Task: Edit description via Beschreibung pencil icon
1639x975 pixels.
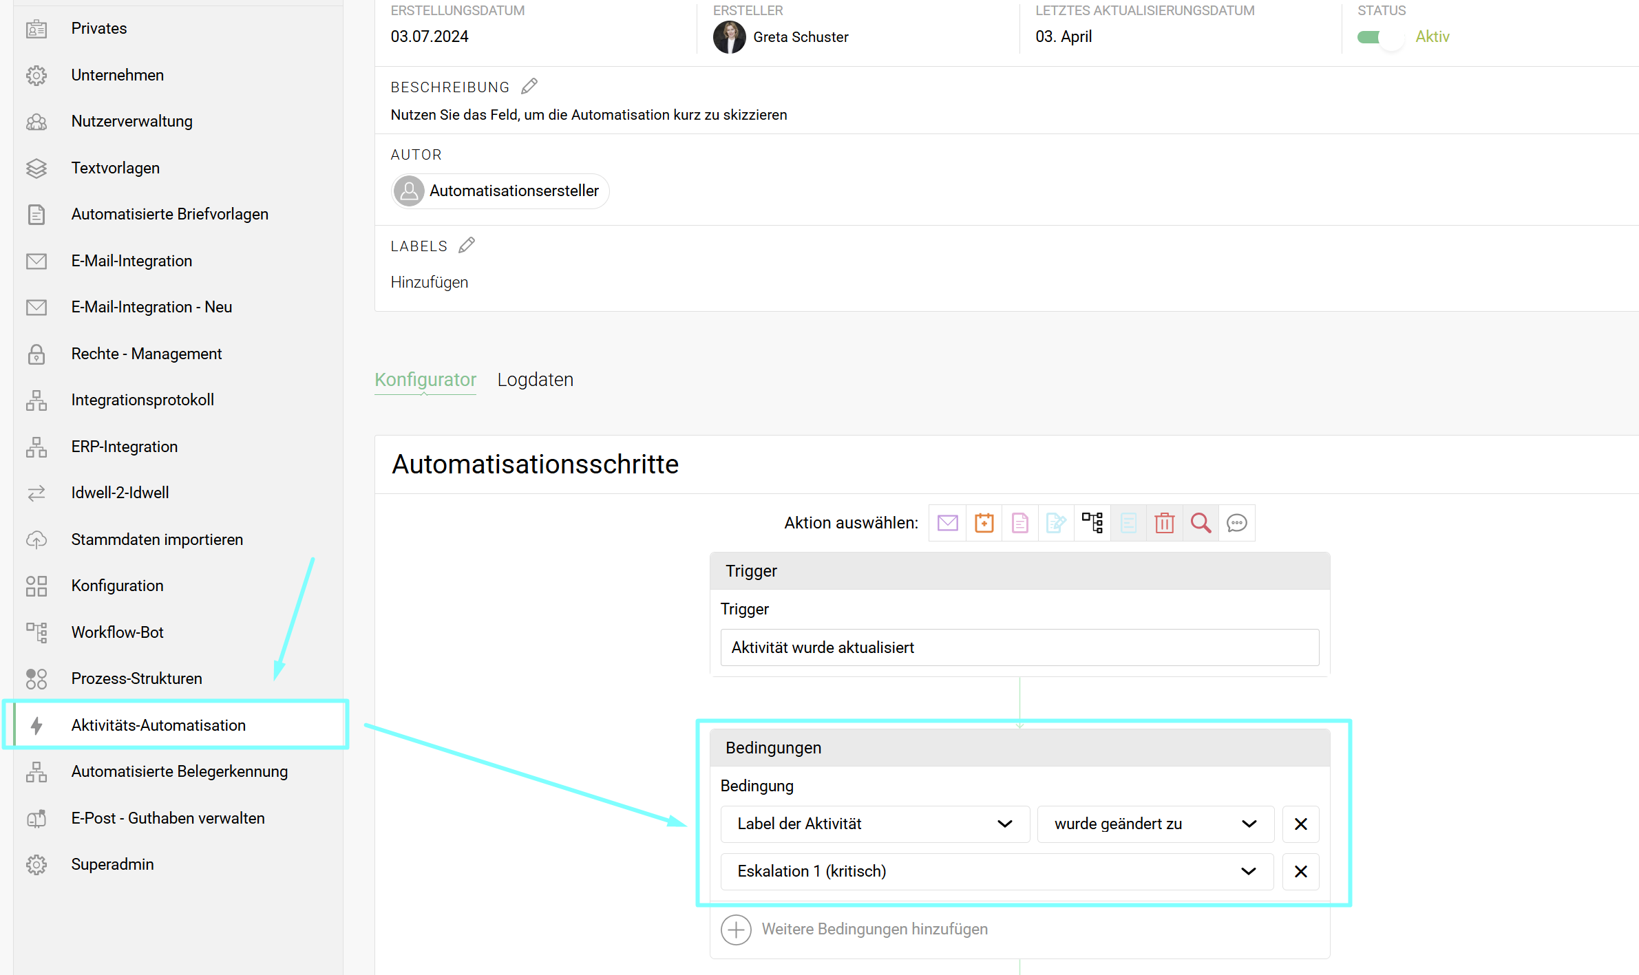Action: [x=529, y=87]
